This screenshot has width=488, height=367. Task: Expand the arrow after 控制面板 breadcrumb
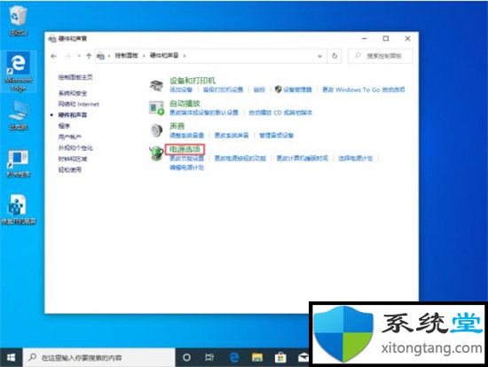point(144,56)
